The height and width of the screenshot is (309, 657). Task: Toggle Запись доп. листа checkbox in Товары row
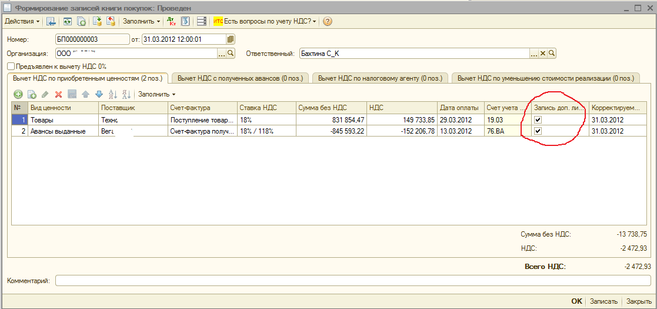pos(538,120)
